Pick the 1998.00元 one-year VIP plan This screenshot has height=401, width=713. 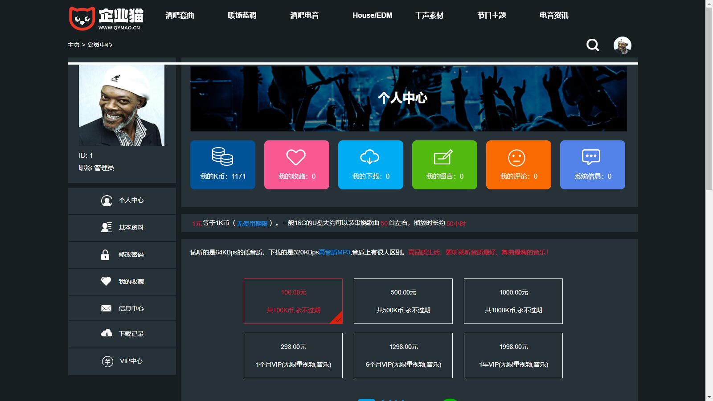[x=513, y=356]
